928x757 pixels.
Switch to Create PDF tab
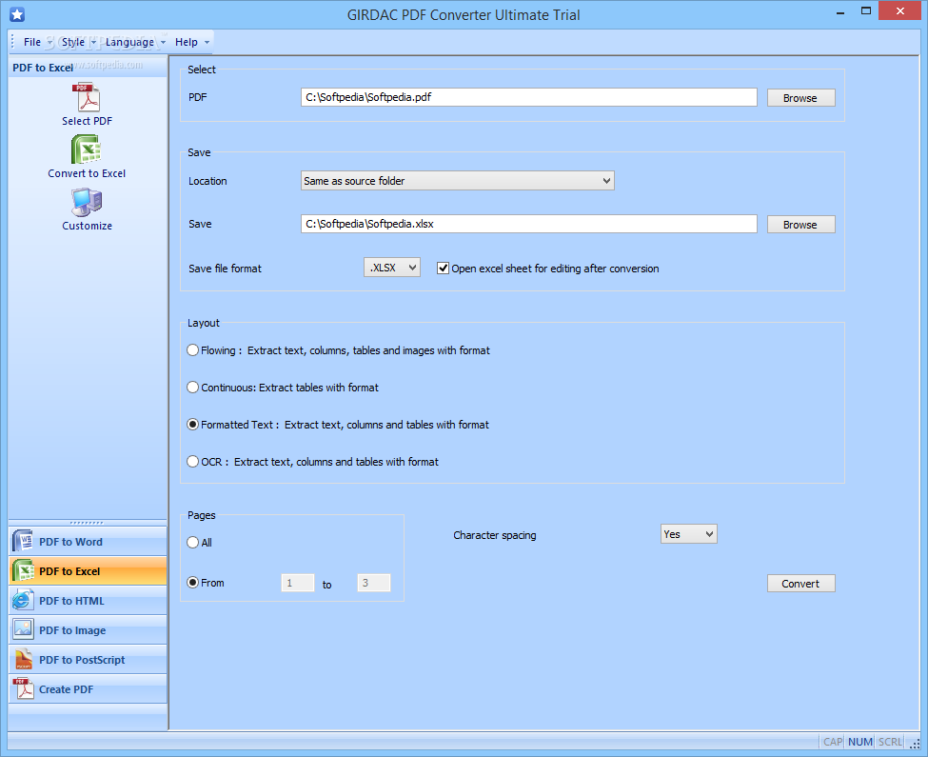pos(88,689)
